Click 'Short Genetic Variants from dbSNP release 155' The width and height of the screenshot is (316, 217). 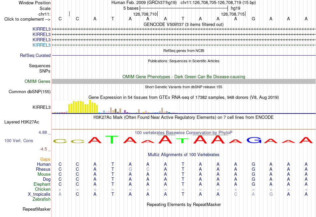tap(184, 87)
